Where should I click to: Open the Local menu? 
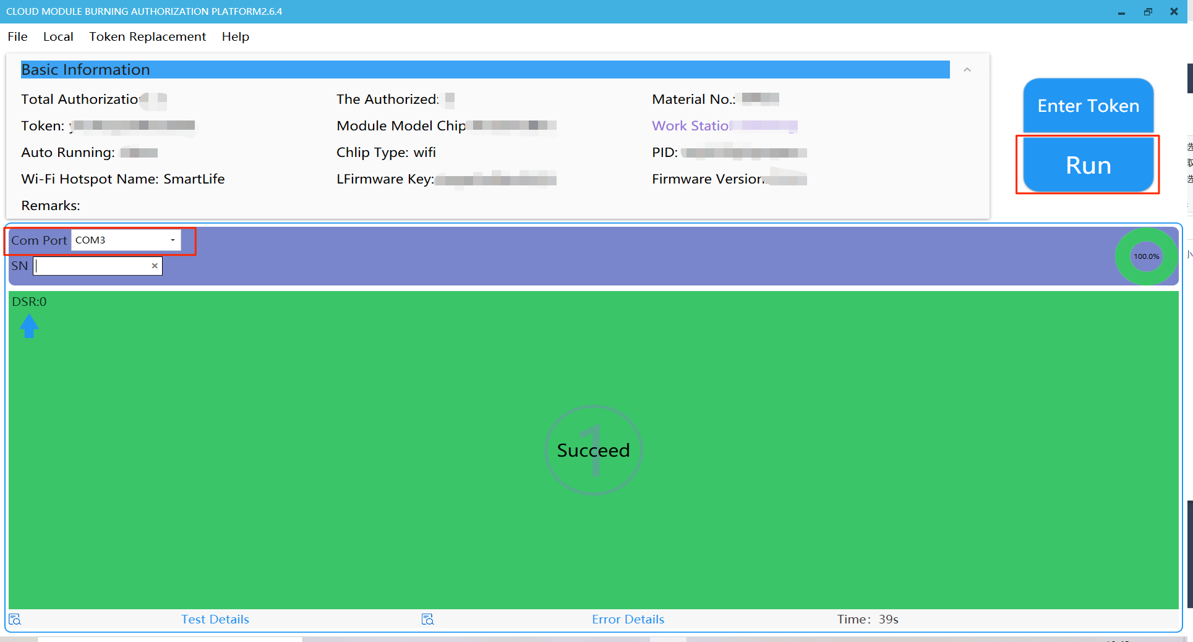58,36
